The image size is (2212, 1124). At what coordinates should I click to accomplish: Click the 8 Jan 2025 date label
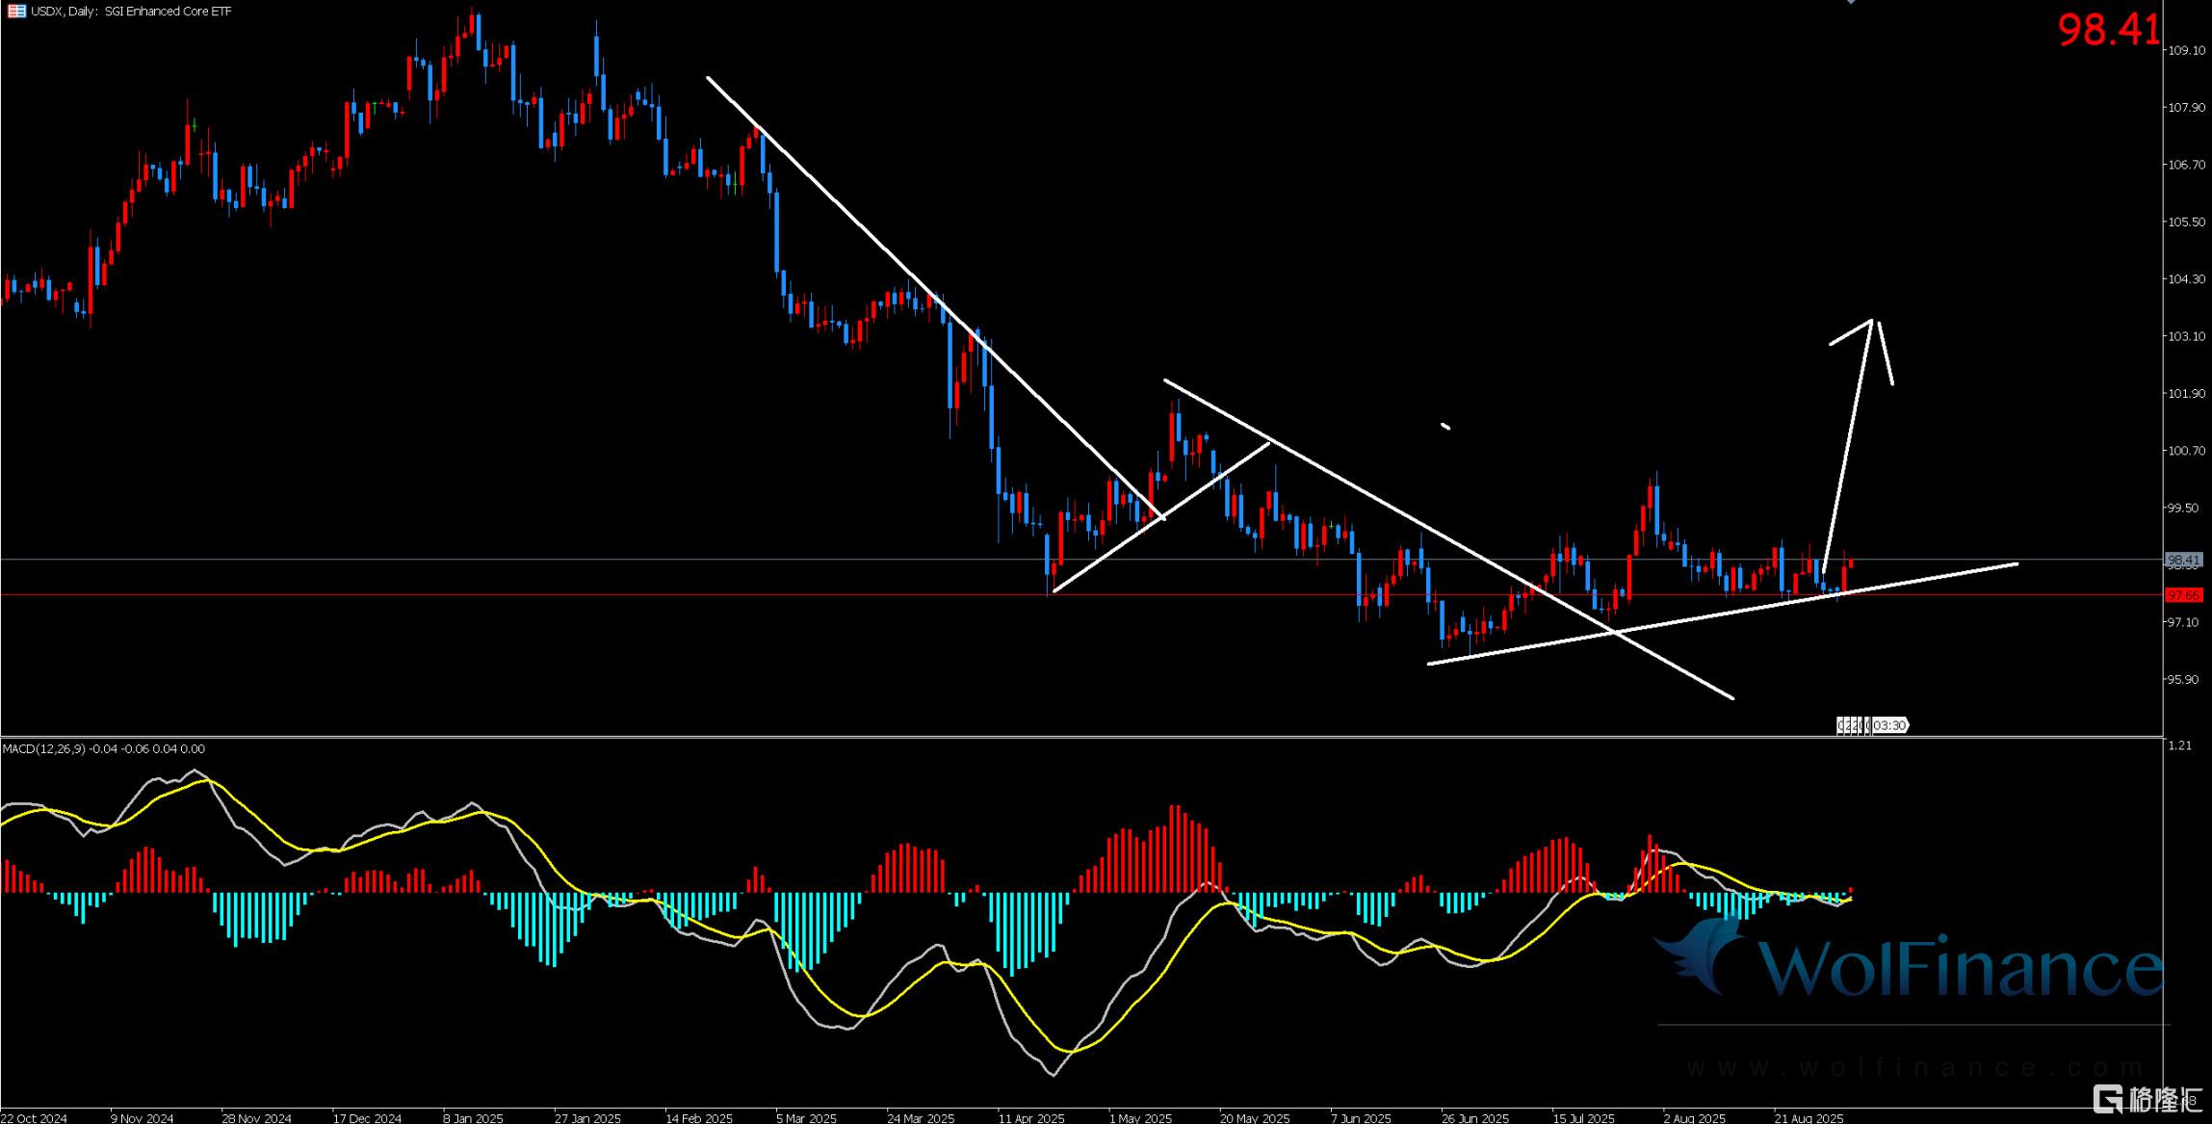[473, 1117]
